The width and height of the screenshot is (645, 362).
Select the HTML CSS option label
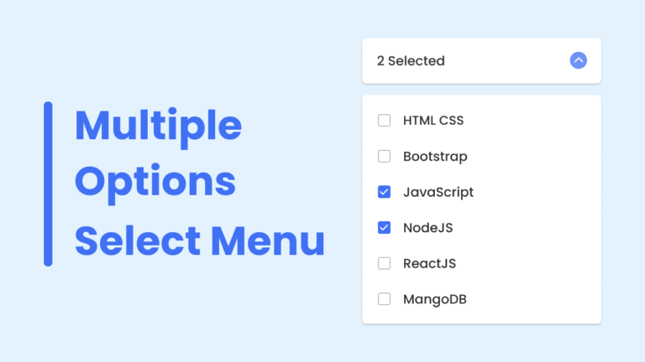pos(433,121)
